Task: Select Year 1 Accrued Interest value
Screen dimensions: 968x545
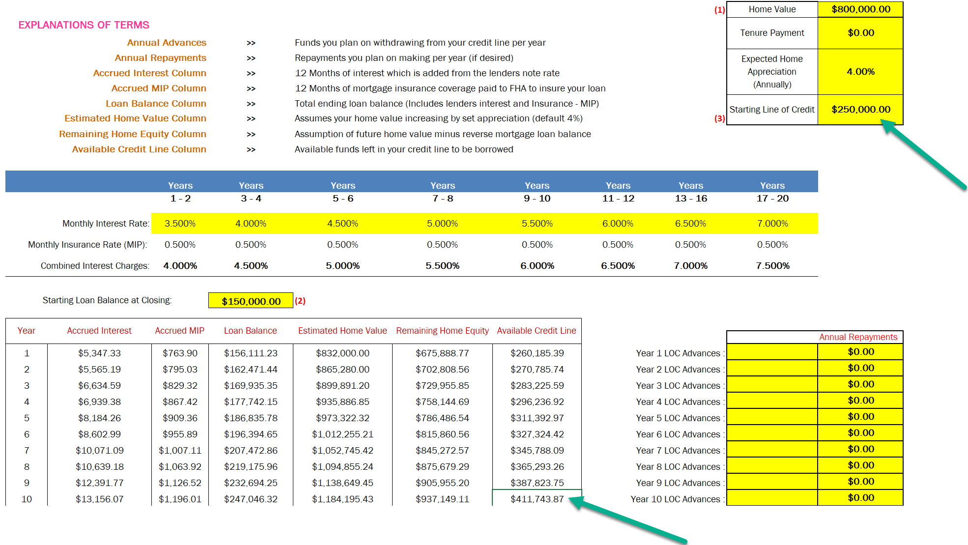Action: coord(99,353)
